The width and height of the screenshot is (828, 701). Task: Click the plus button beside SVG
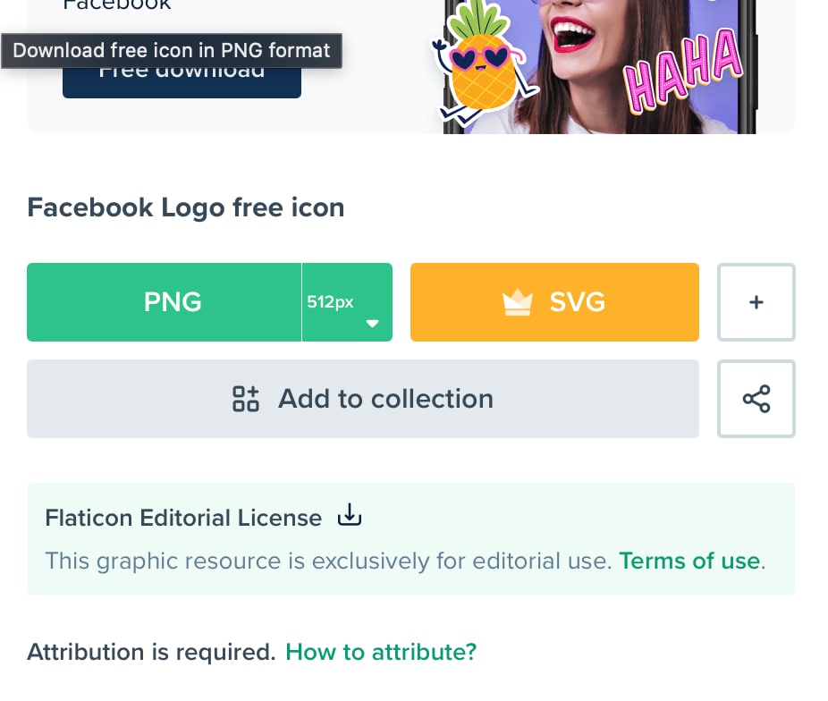(756, 302)
